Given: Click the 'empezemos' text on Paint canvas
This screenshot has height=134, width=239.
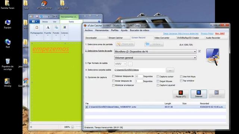Looking at the screenshot, I should pos(51,49).
